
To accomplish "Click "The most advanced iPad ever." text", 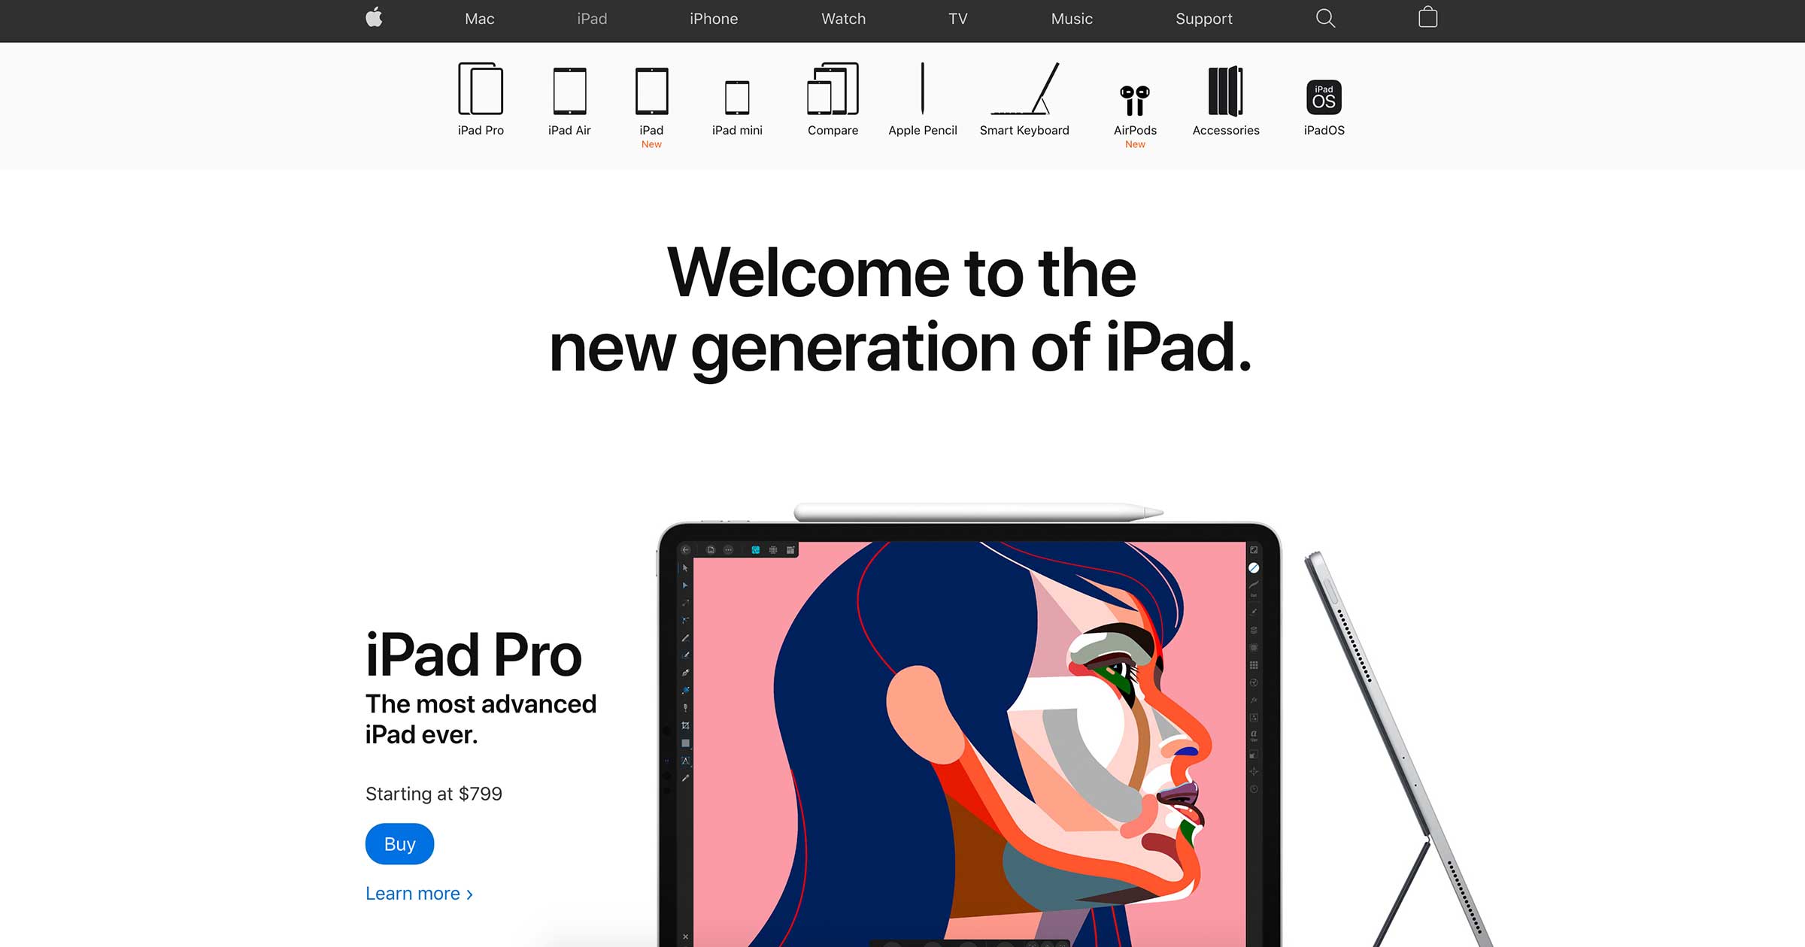I will [481, 719].
